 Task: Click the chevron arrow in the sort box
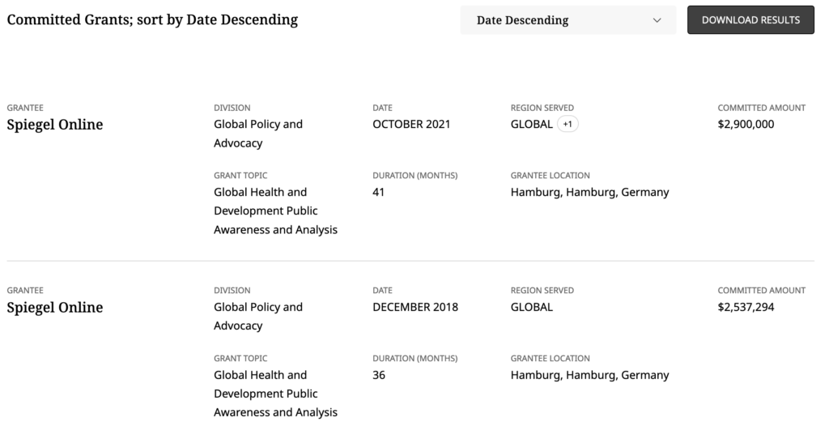click(x=657, y=20)
